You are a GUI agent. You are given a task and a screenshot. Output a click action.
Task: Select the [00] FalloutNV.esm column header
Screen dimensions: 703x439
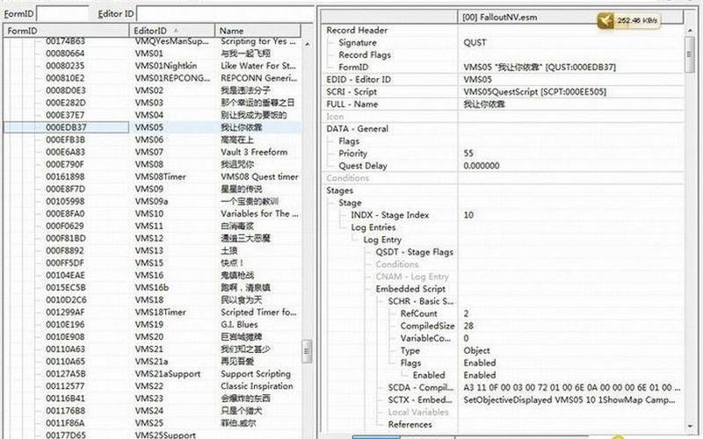click(x=503, y=17)
